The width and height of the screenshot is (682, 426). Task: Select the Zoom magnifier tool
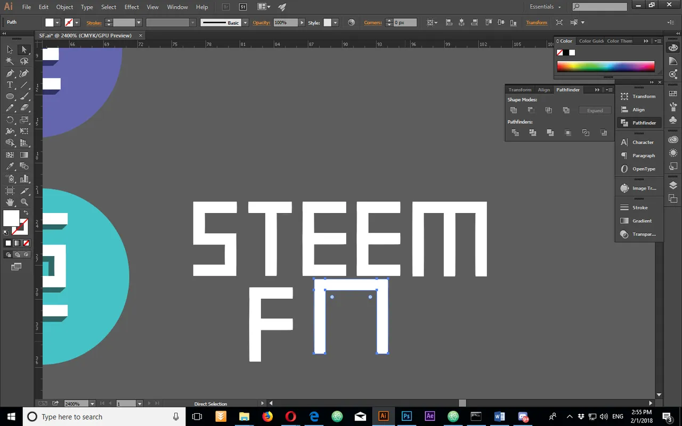[x=24, y=202]
